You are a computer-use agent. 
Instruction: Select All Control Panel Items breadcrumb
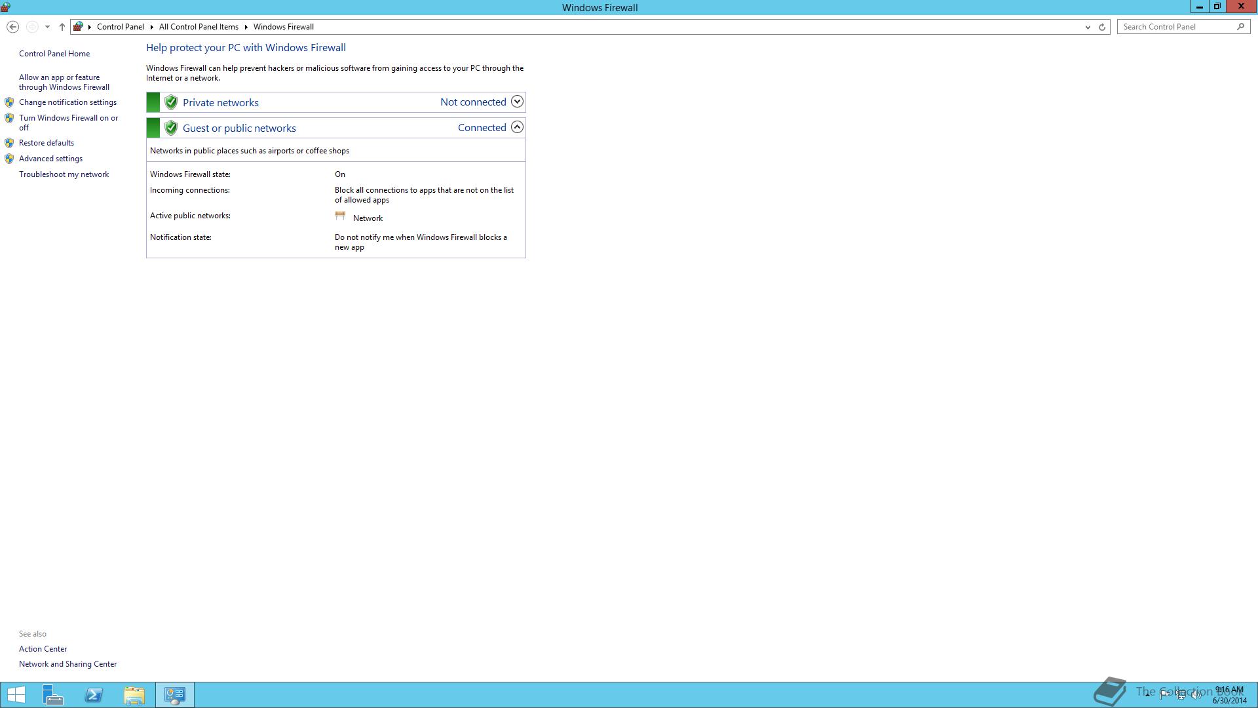pyautogui.click(x=199, y=27)
